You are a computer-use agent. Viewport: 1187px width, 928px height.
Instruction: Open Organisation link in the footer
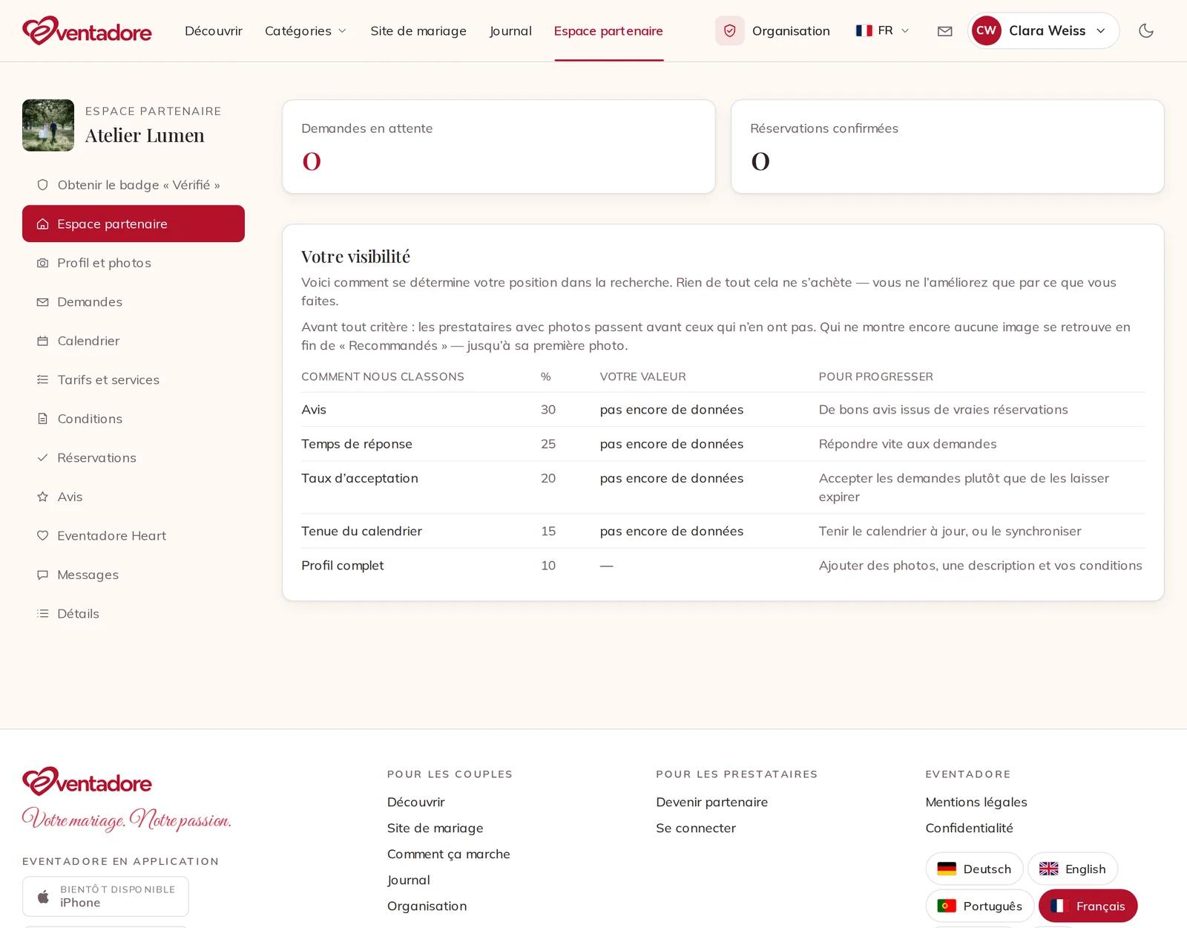[427, 906]
